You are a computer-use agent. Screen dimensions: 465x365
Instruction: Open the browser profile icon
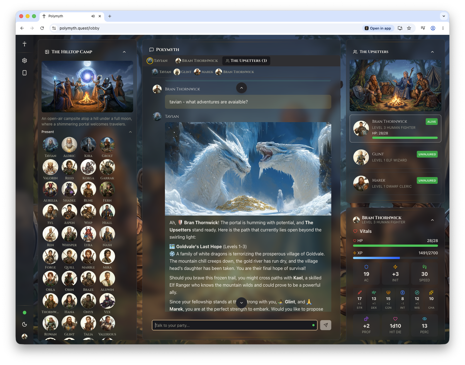(x=433, y=28)
